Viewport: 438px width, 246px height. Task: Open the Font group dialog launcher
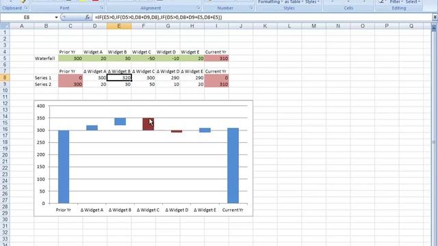(102, 8)
